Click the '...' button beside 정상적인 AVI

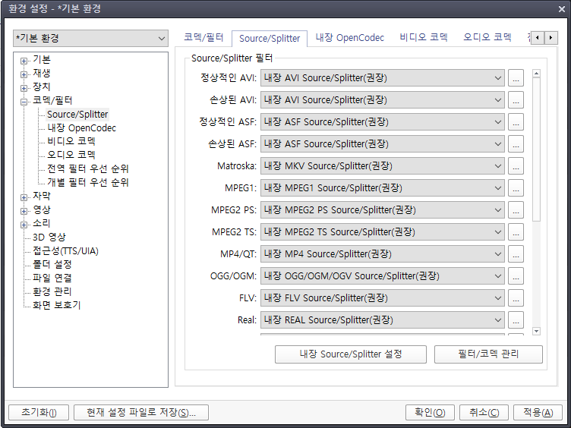[x=516, y=78]
